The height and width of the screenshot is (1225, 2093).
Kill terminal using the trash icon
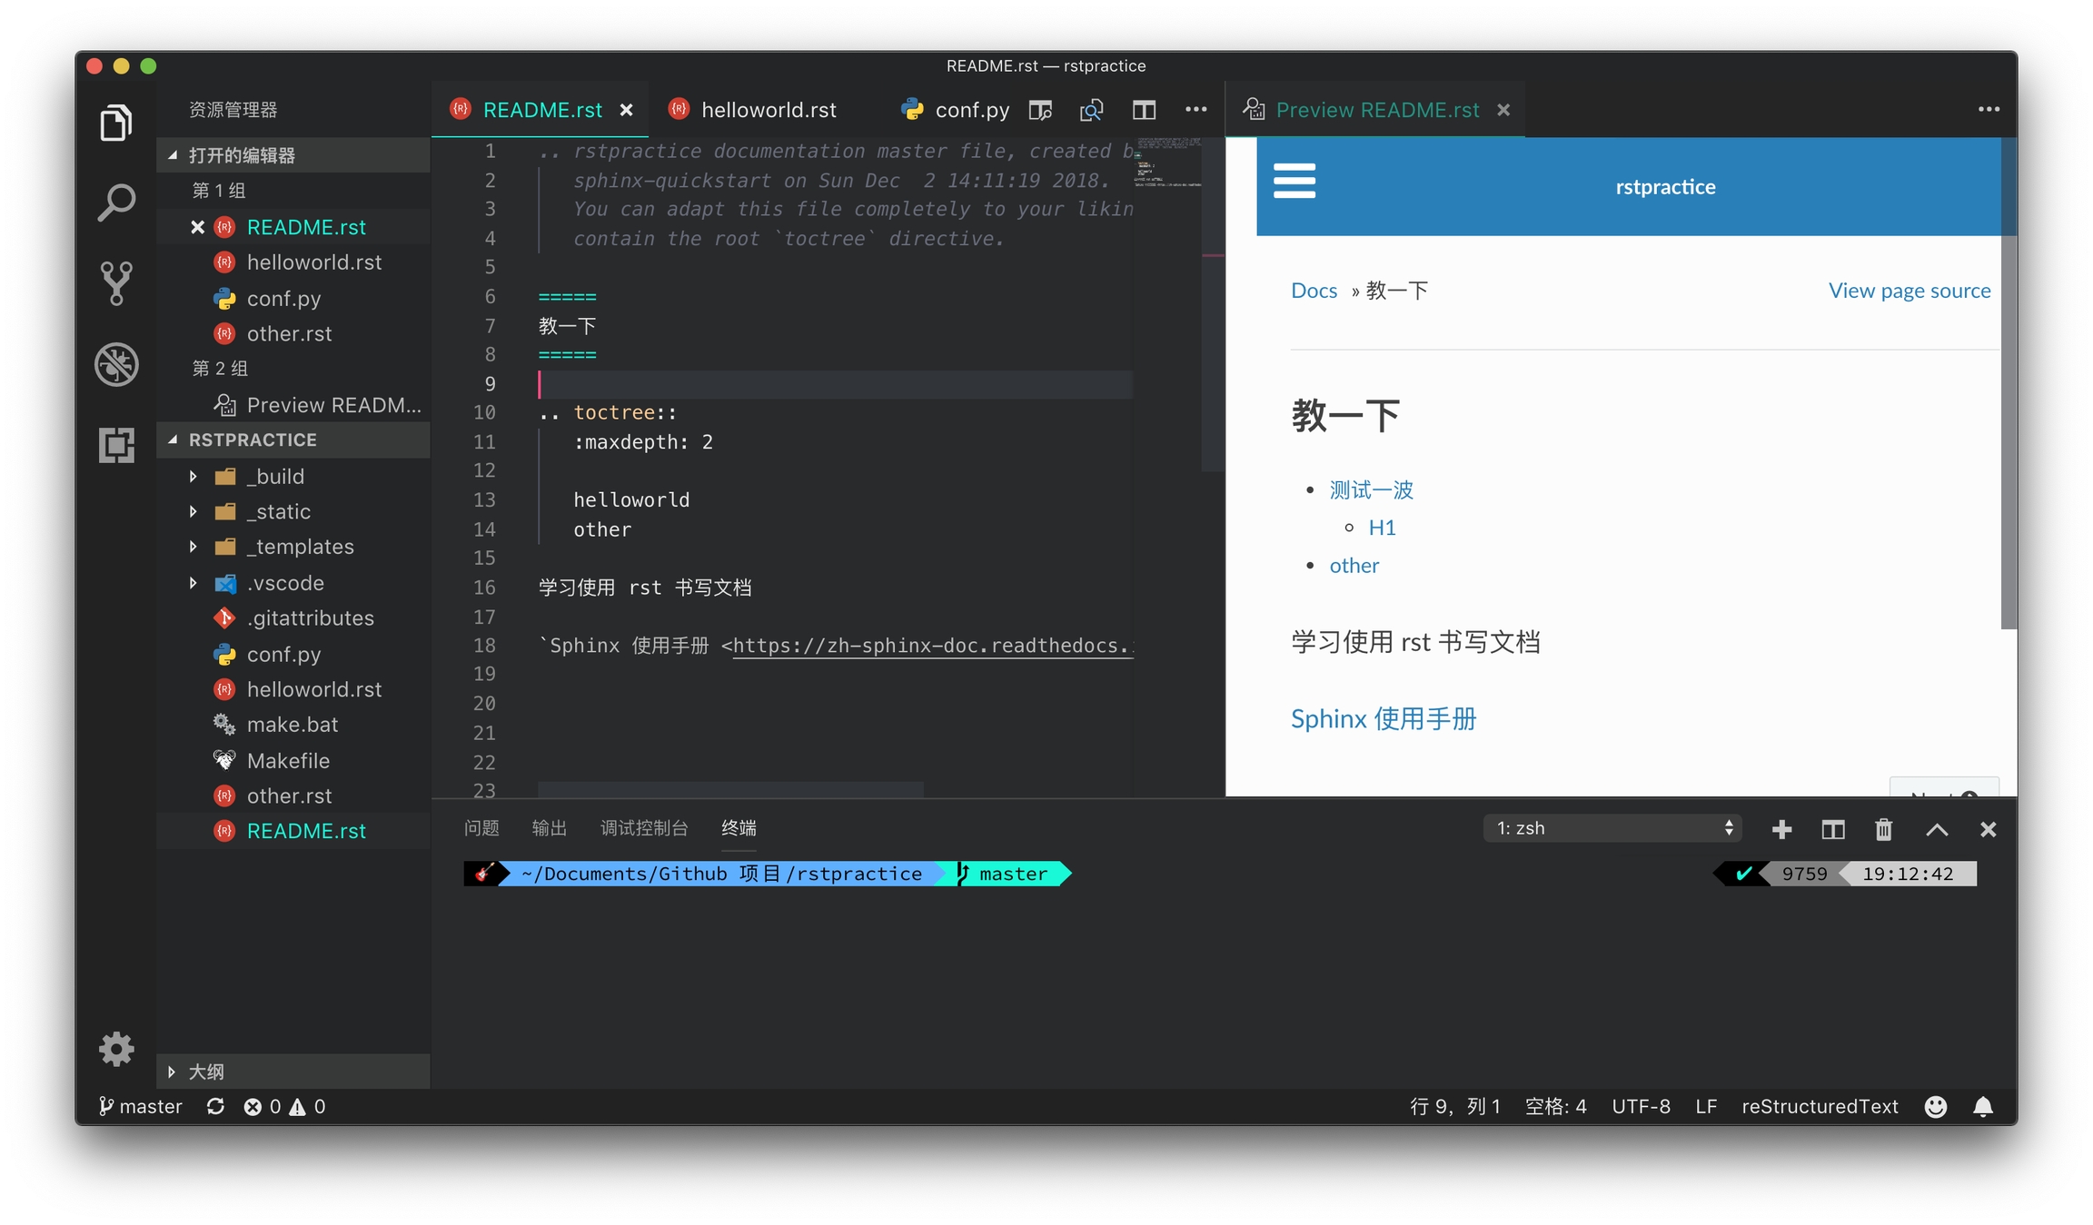pyautogui.click(x=1883, y=829)
